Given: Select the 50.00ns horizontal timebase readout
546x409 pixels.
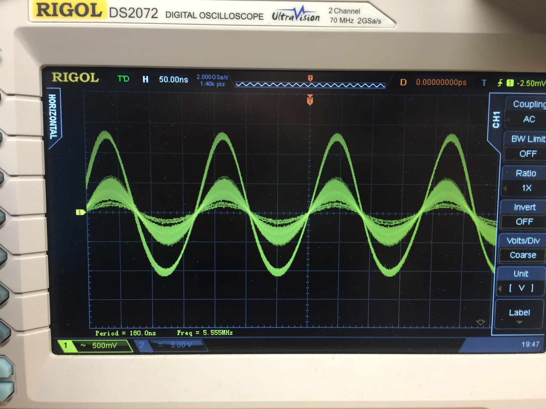Looking at the screenshot, I should 173,80.
